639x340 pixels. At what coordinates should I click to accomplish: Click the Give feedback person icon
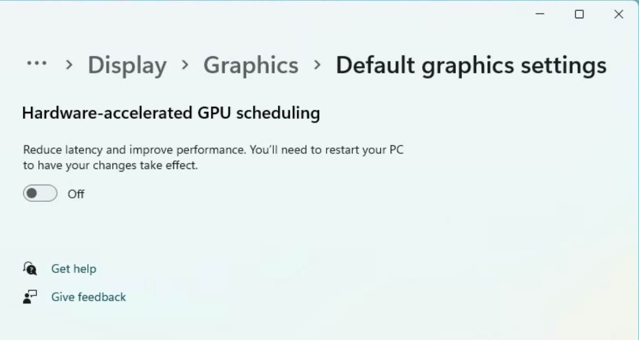tap(30, 297)
